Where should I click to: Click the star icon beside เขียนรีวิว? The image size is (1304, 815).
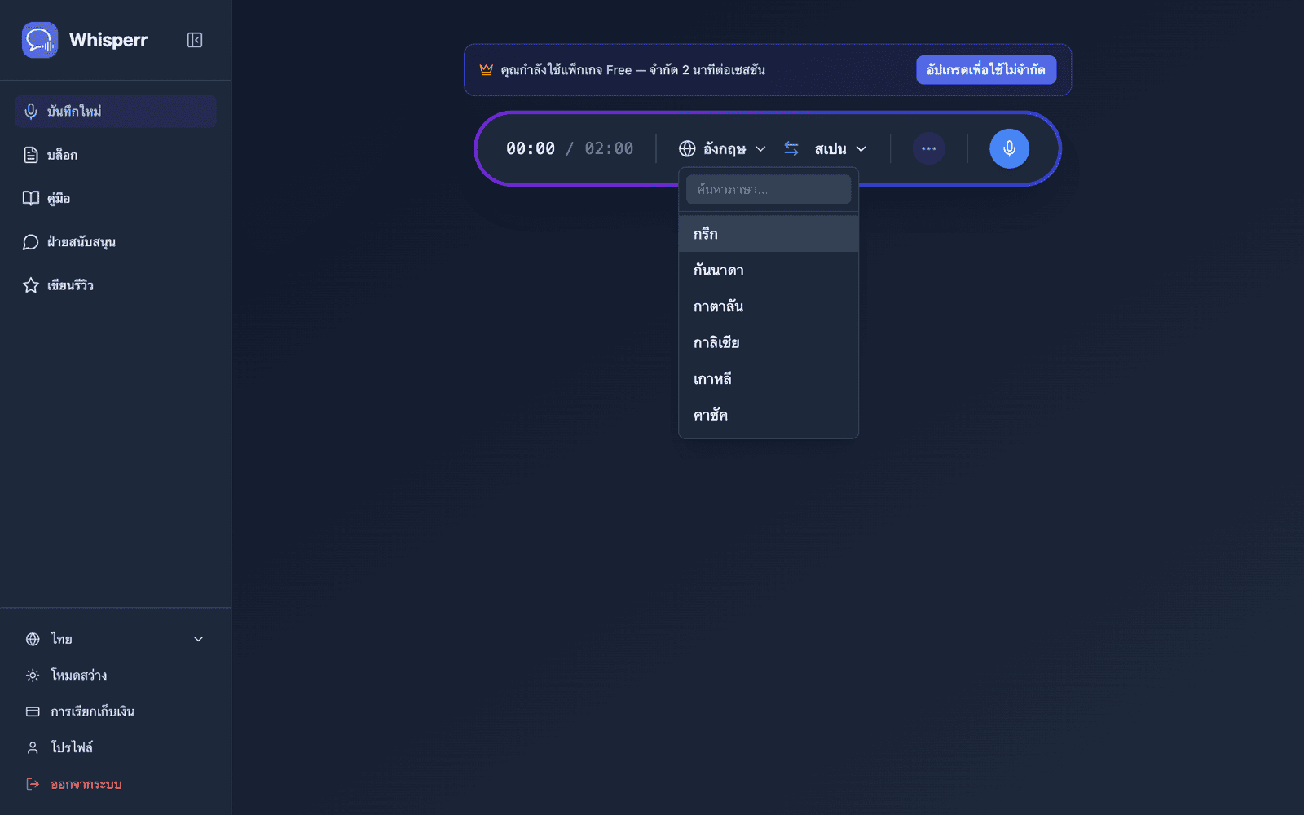pyautogui.click(x=31, y=285)
